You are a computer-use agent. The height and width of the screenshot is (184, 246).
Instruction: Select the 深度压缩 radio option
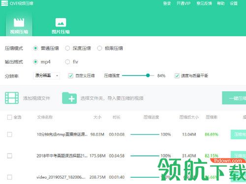coord(67,48)
